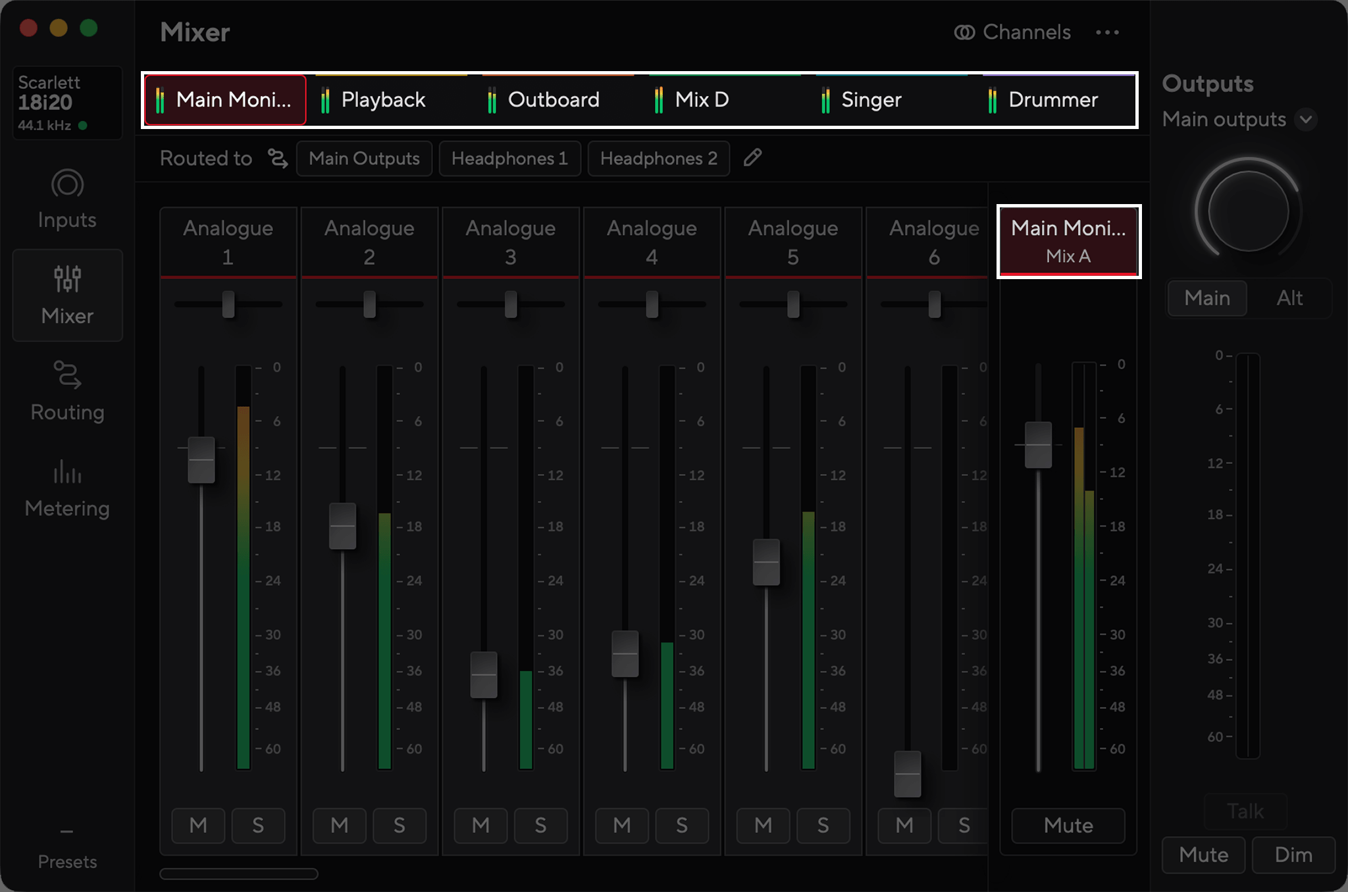Click the pencil edit routing icon
The image size is (1348, 892).
pyautogui.click(x=753, y=158)
